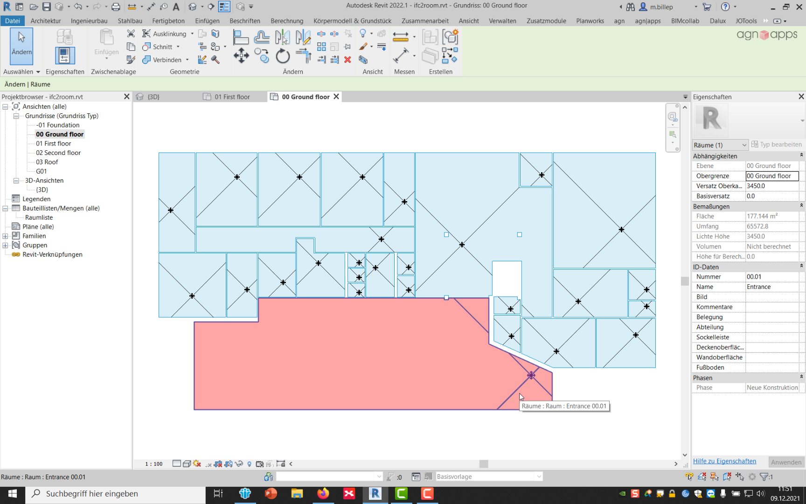
Task: Open the Datei file menu
Action: [13, 21]
